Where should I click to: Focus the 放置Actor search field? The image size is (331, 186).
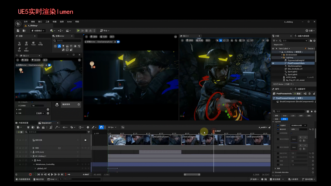(x=67, y=41)
